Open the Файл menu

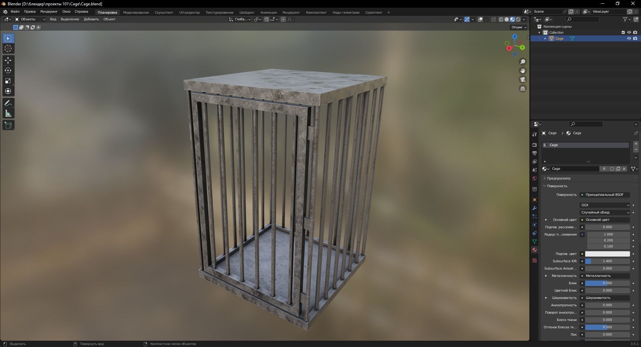coord(15,12)
